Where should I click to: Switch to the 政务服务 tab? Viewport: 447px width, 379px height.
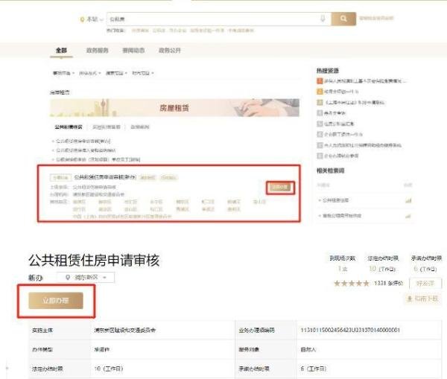tap(97, 51)
